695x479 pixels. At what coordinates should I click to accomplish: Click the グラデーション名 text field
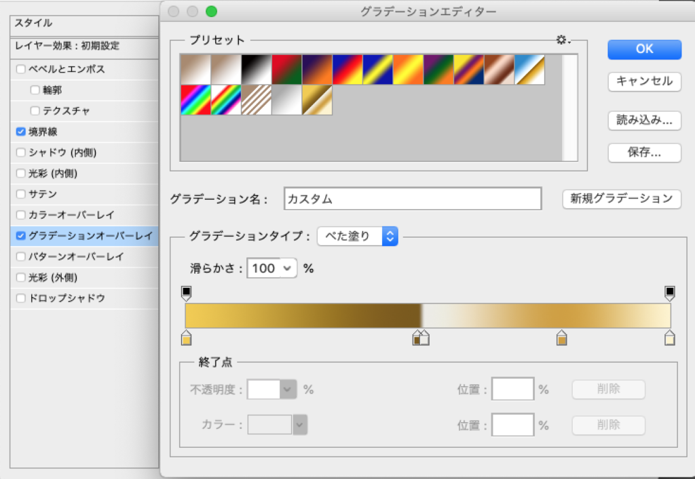[x=413, y=199]
